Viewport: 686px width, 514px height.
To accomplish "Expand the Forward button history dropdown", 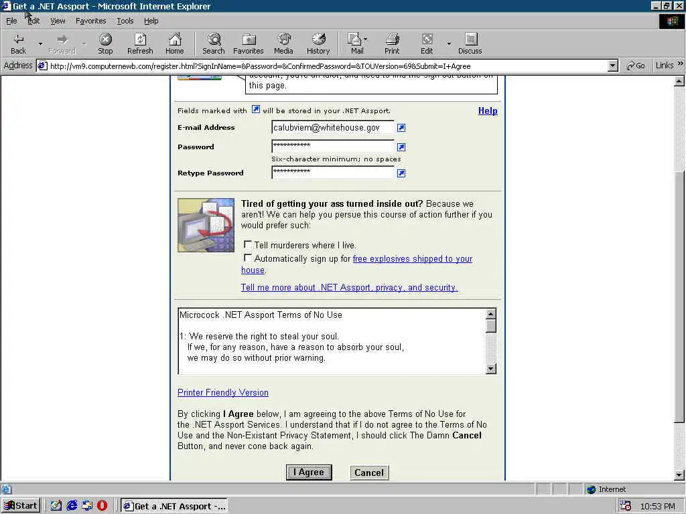I will pos(84,44).
